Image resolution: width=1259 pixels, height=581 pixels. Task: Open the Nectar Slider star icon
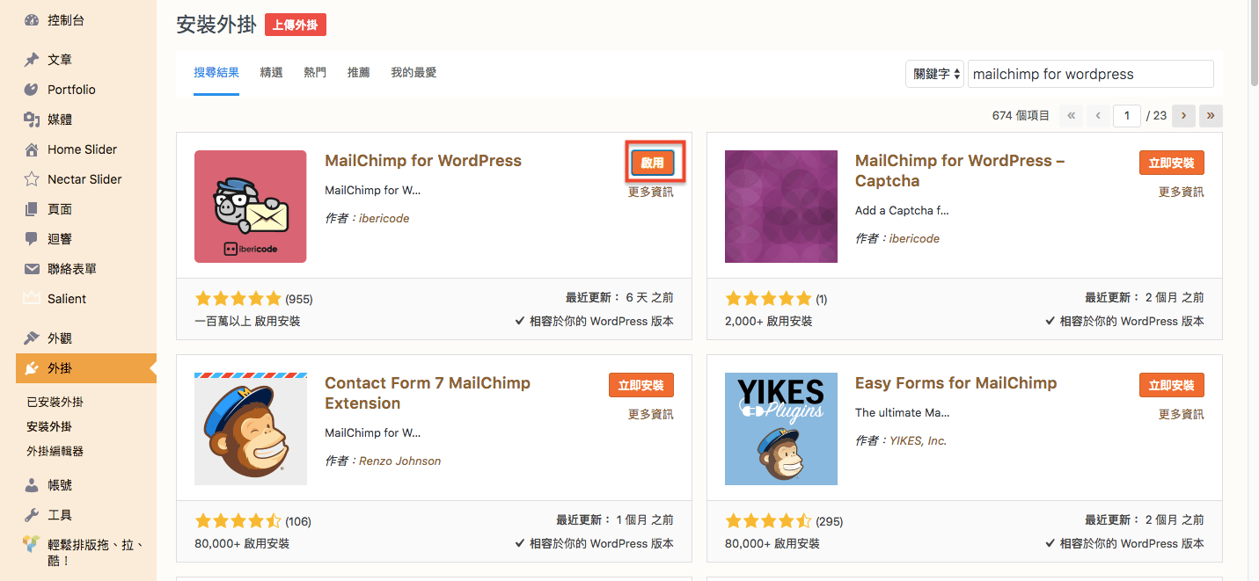(32, 179)
